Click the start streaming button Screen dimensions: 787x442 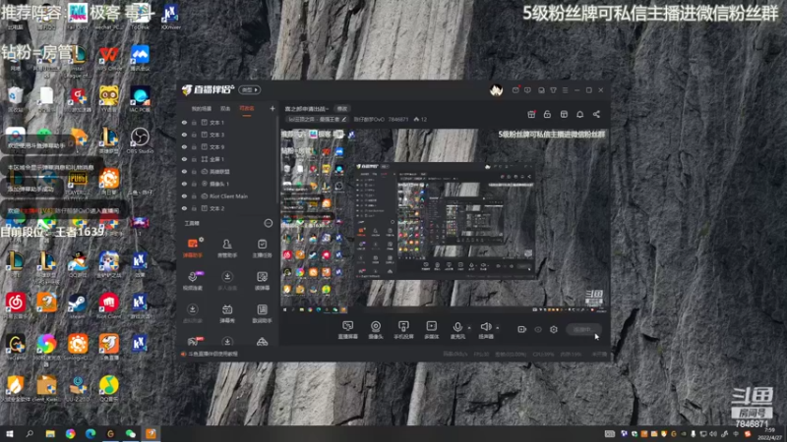pyautogui.click(x=582, y=329)
